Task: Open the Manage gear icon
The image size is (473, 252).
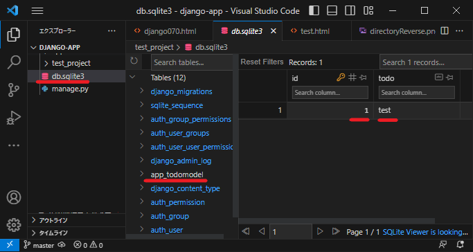Action: click(x=14, y=225)
